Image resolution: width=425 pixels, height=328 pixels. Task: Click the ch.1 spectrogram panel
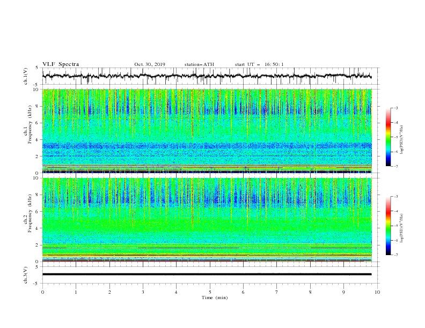[207, 131]
